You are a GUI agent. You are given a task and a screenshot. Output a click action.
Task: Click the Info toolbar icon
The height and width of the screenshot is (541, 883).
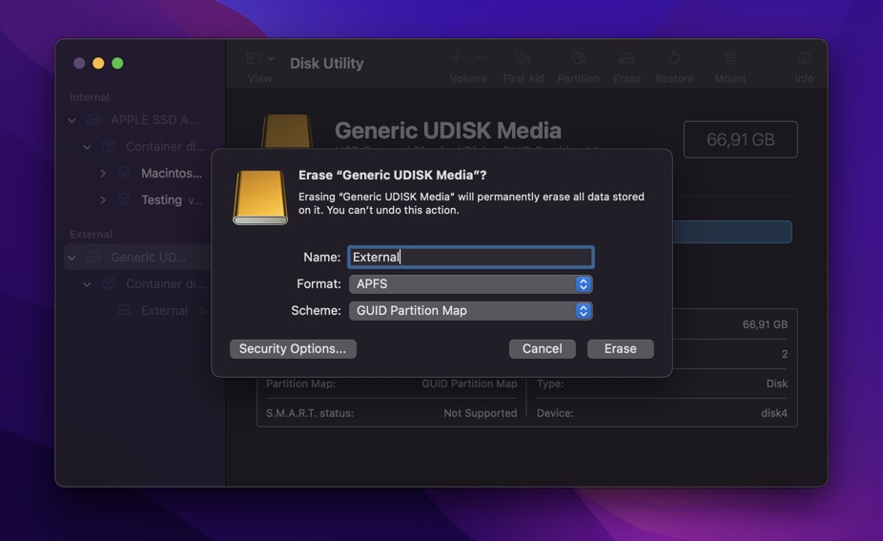tap(804, 58)
